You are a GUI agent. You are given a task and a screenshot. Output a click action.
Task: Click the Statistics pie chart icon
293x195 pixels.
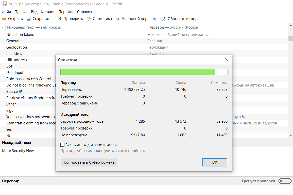tap(89, 19)
